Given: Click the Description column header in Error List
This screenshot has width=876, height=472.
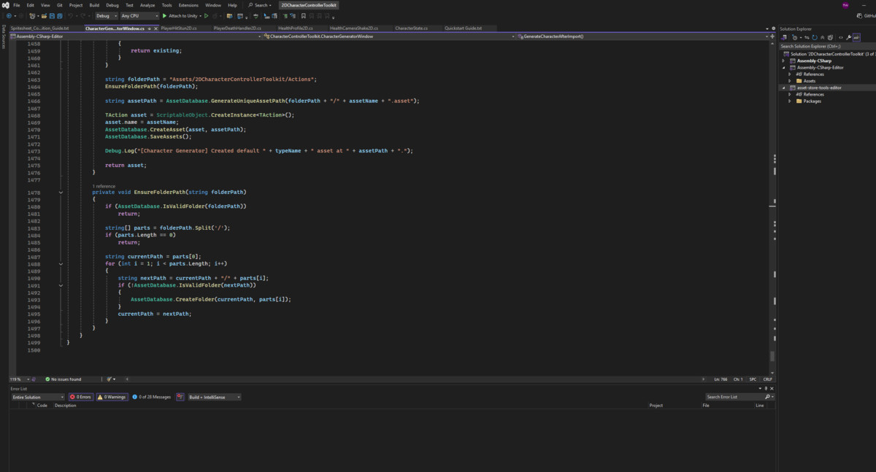Looking at the screenshot, I should [65, 406].
